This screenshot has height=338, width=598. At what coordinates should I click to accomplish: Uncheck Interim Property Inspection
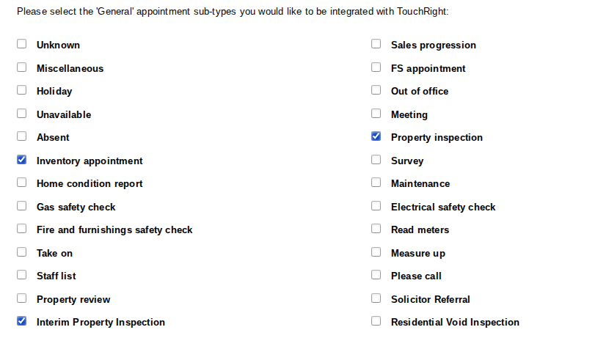21,321
